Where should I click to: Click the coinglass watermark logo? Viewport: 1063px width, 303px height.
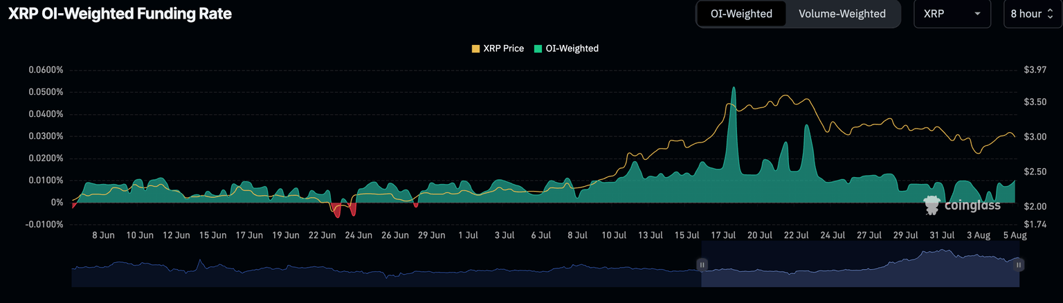tap(962, 205)
